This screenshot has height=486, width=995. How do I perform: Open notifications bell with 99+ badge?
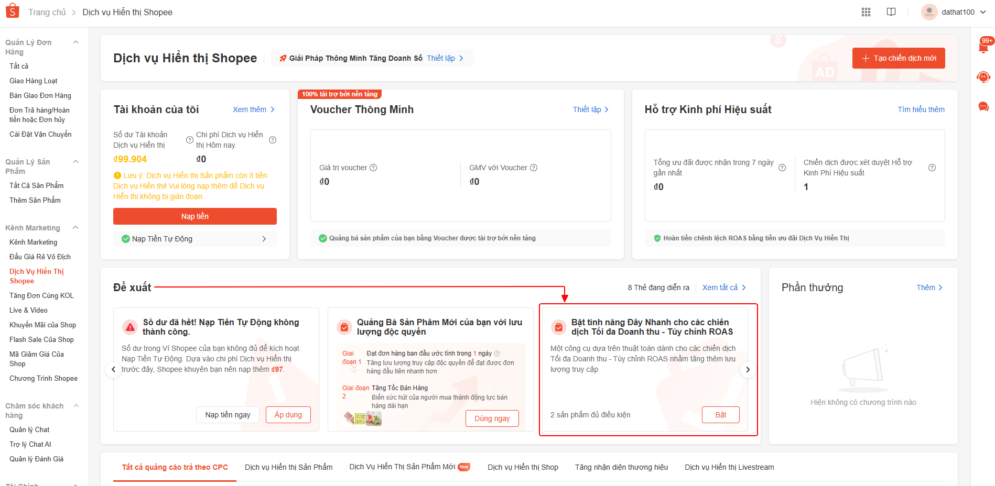[983, 48]
